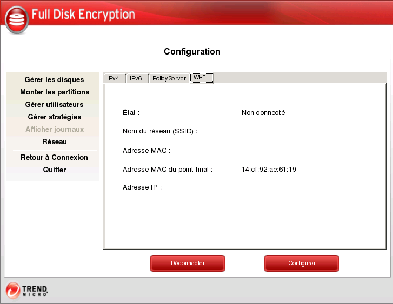393x304 pixels.
Task: Click the greyed Afficher journaux entry
Action: tap(55, 130)
